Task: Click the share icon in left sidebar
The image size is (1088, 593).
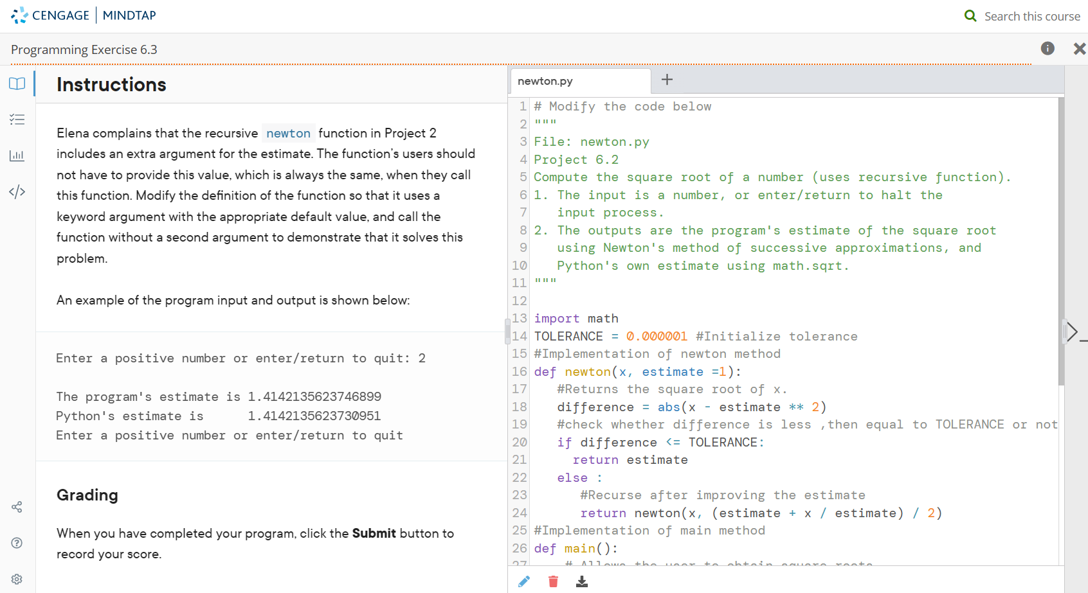Action: [17, 507]
